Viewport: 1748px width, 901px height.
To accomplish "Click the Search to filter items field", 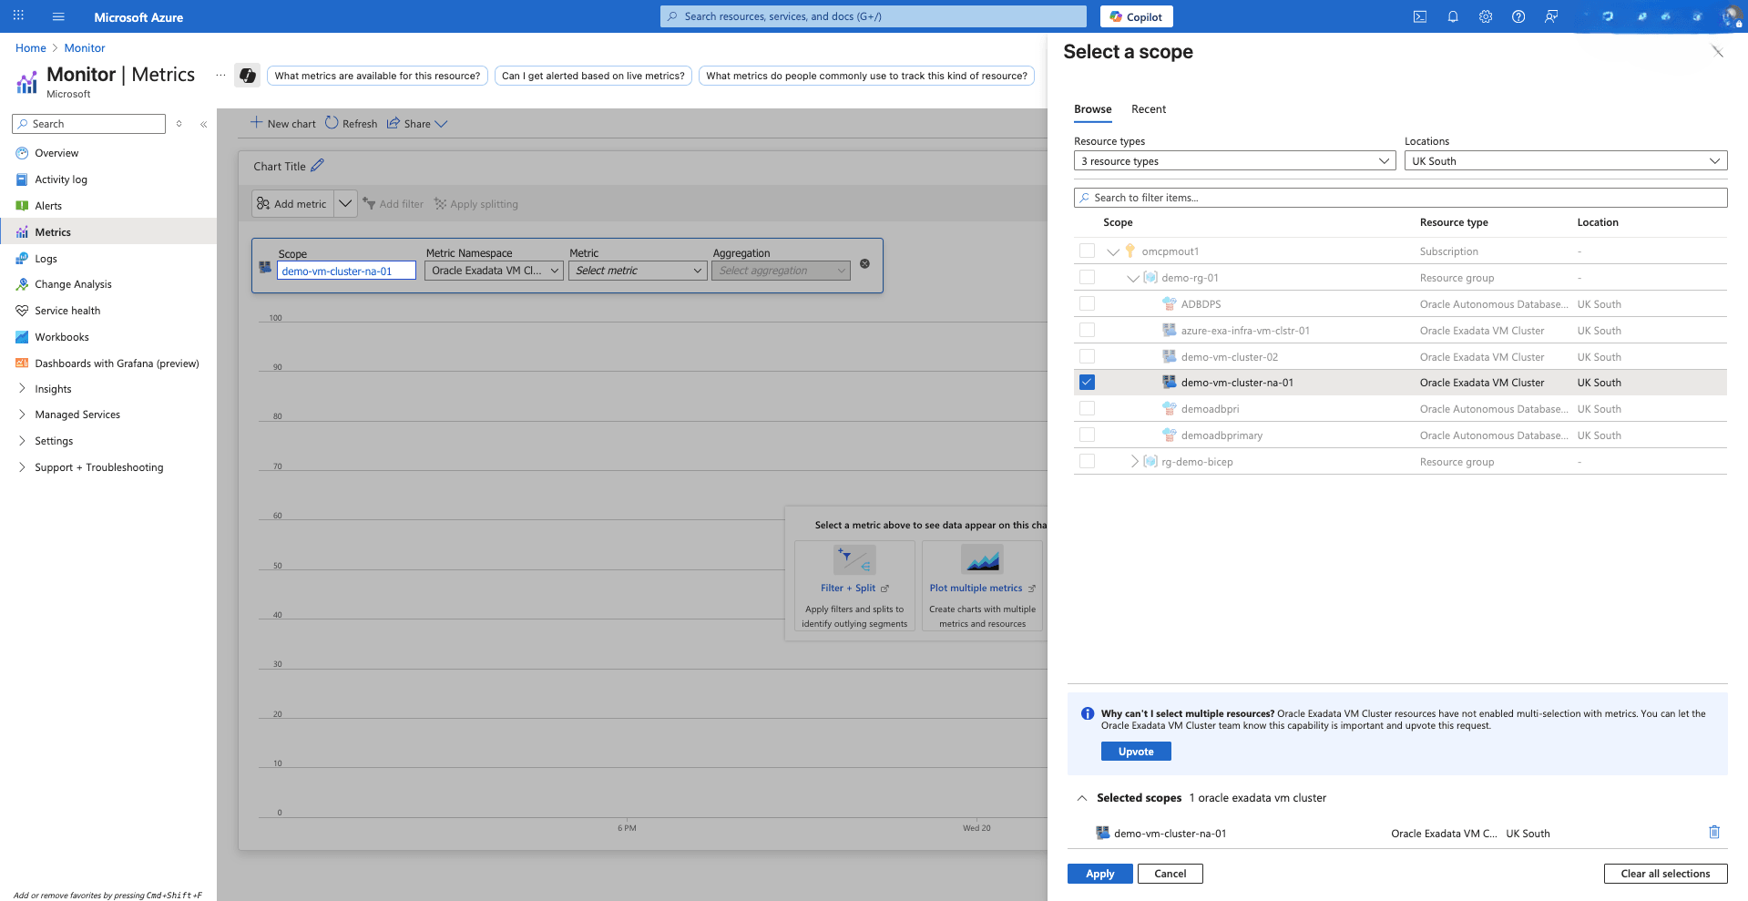I will pyautogui.click(x=1400, y=198).
